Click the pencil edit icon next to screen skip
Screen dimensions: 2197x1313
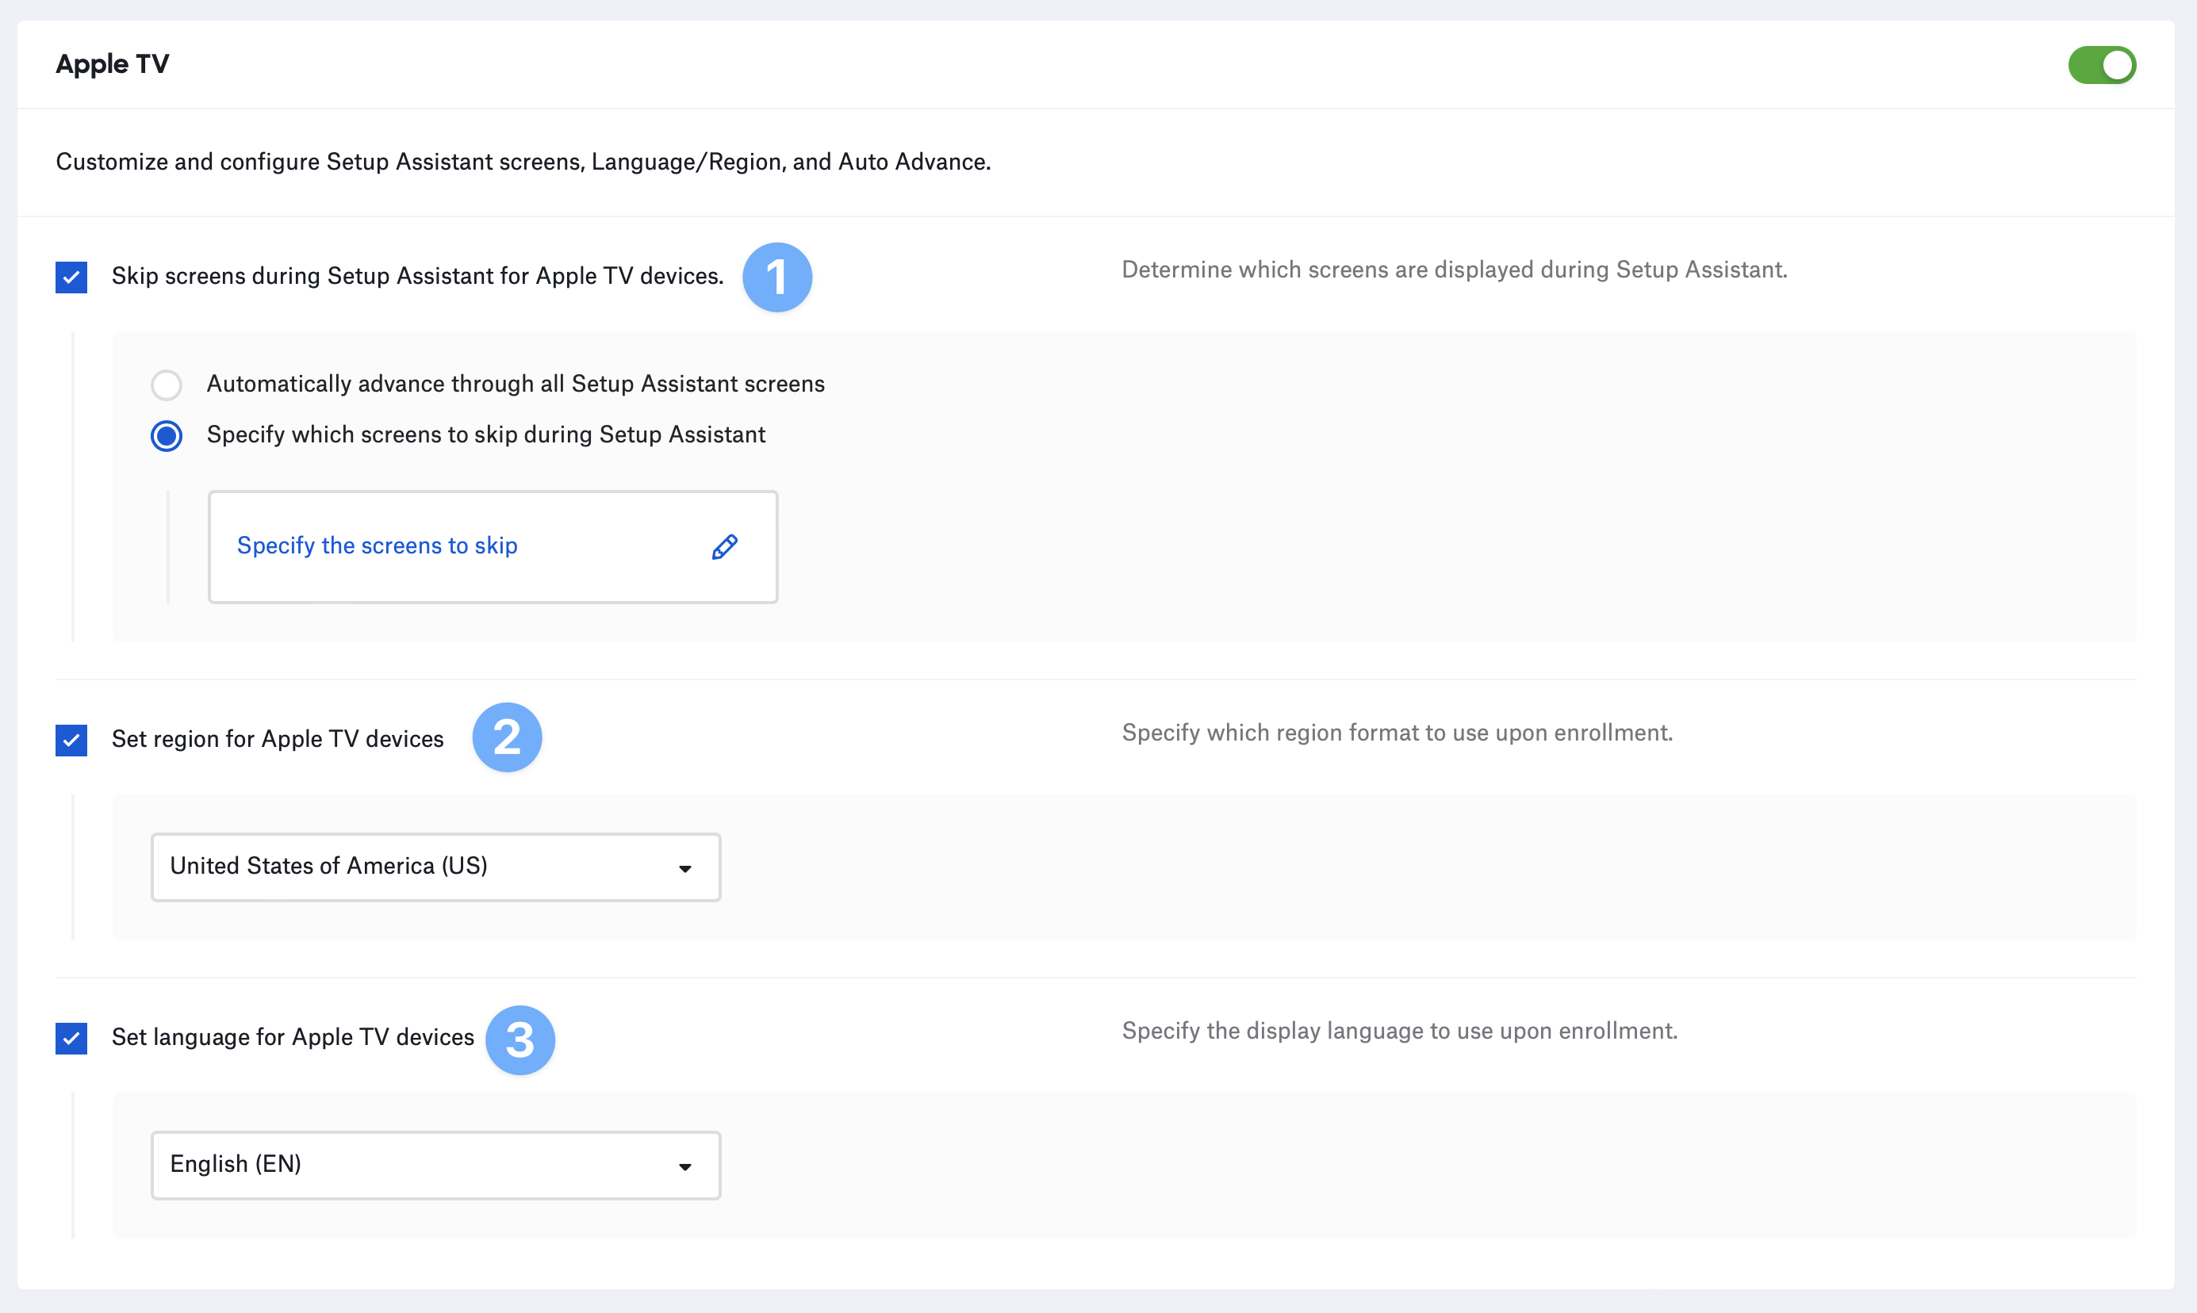725,547
